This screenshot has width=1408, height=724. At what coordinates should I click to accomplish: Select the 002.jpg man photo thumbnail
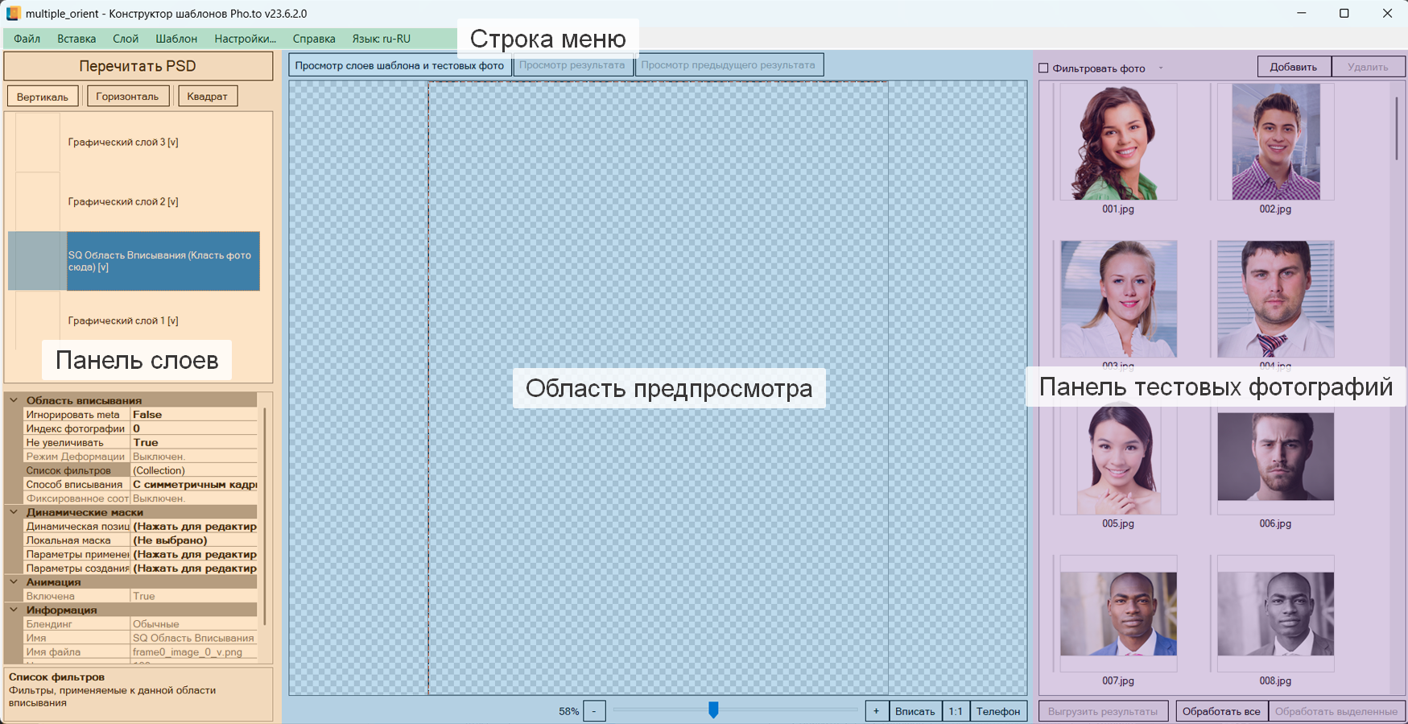point(1274,143)
